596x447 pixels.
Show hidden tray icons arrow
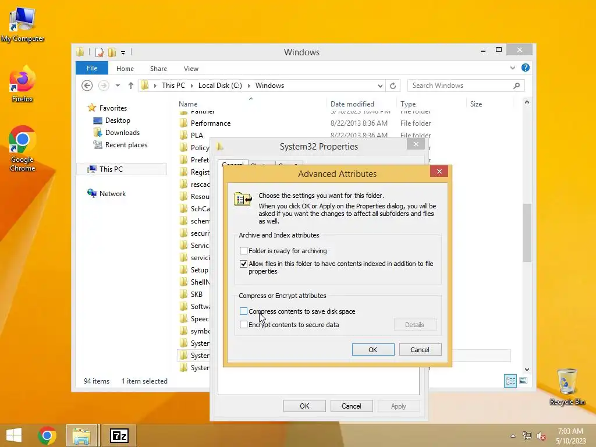[x=513, y=436]
